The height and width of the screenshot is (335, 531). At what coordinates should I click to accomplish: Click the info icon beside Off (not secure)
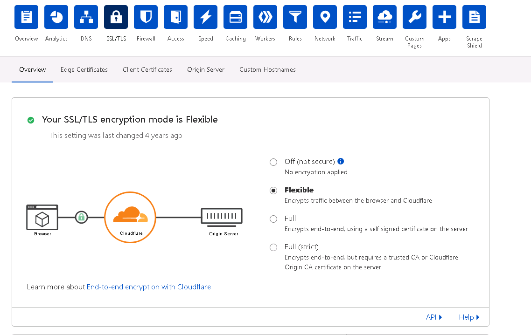coord(341,161)
